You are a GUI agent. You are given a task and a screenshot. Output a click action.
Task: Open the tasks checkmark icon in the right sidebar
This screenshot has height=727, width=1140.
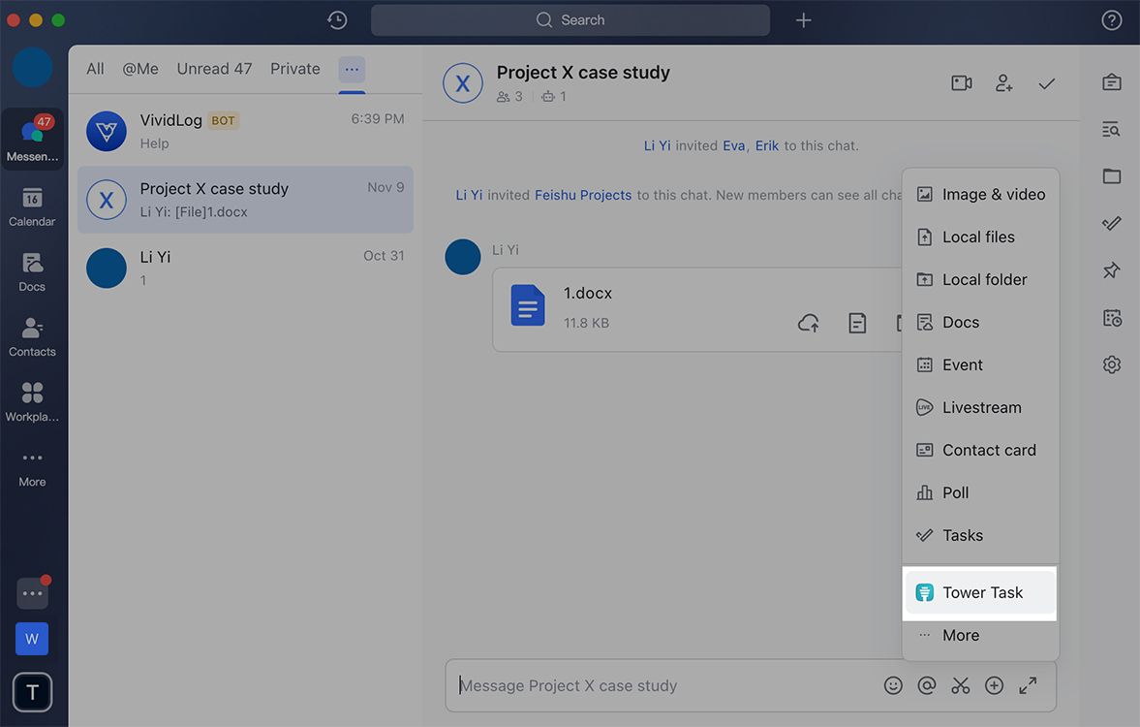click(x=1111, y=223)
